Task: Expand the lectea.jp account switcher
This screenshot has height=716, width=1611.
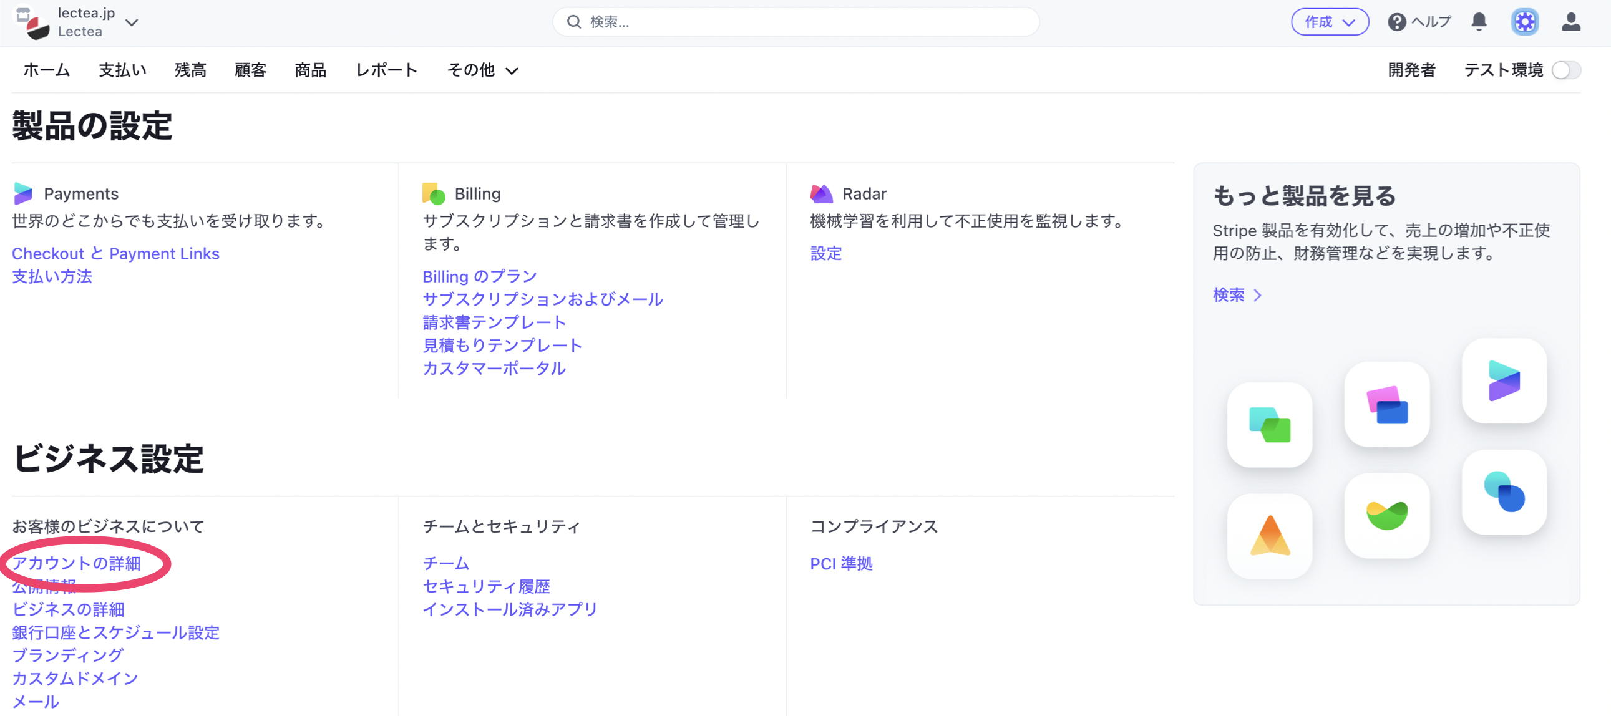Action: point(131,22)
